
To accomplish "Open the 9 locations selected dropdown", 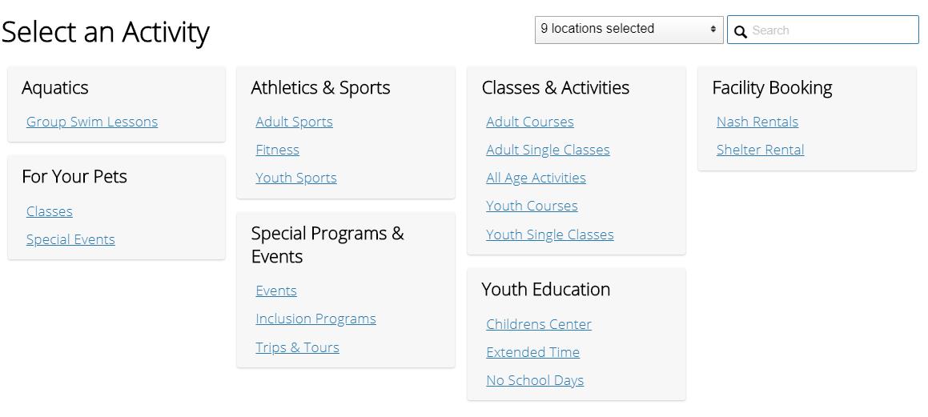I will pyautogui.click(x=629, y=30).
